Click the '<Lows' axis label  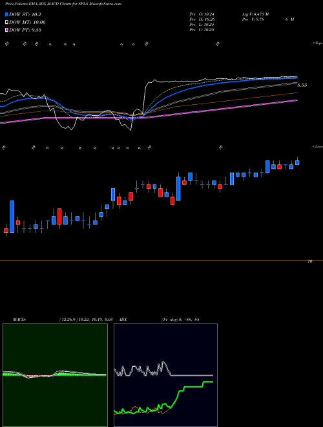pyautogui.click(x=318, y=146)
